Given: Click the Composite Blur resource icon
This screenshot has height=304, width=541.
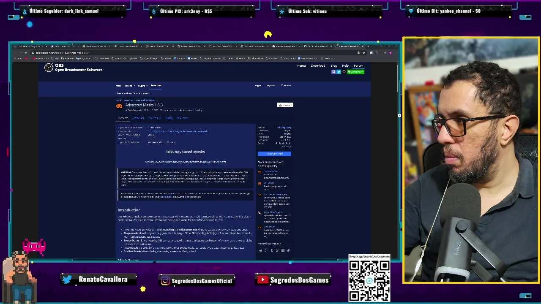Looking at the screenshot, I should coord(260,172).
